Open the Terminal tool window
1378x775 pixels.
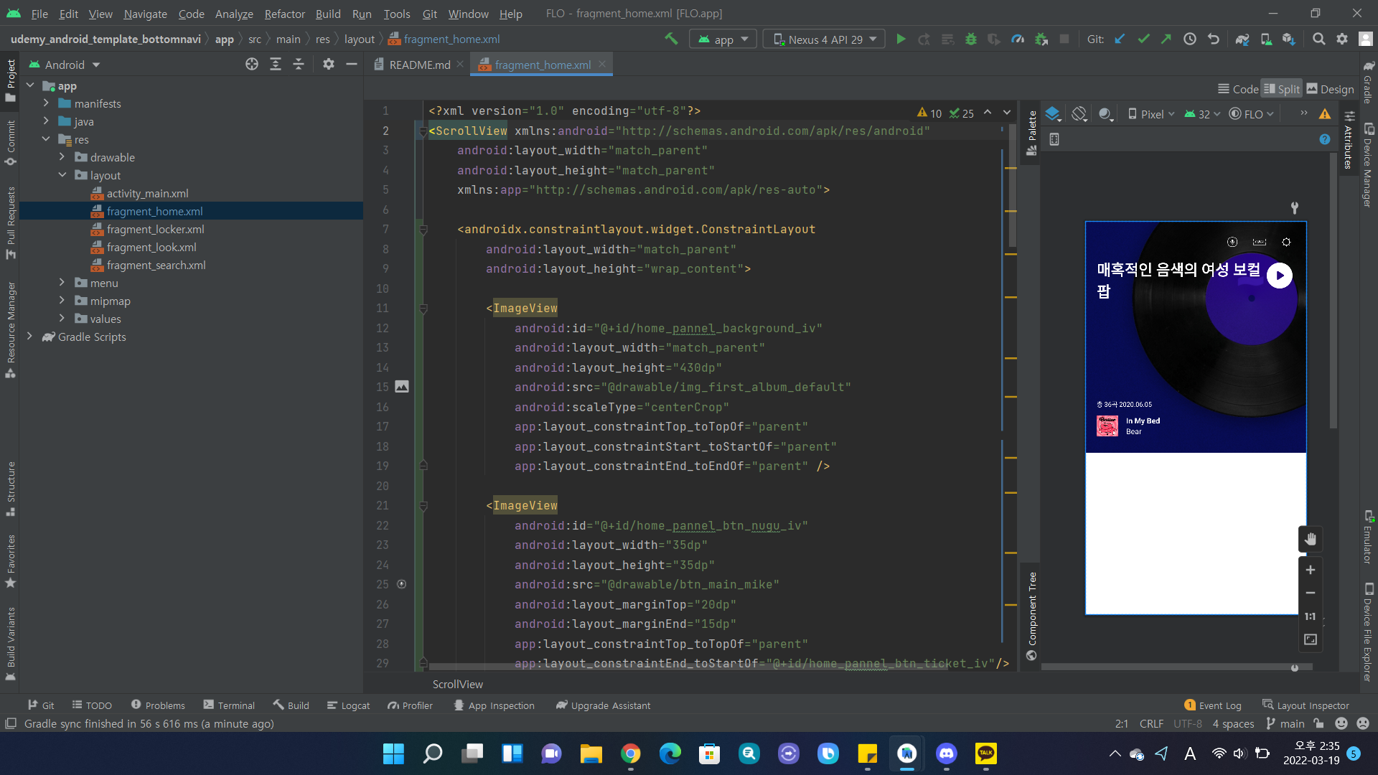tap(229, 705)
